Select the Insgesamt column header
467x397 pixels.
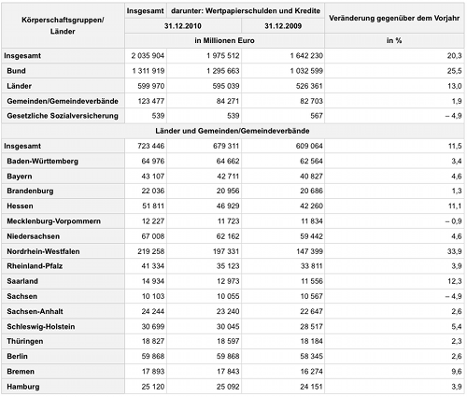(145, 11)
